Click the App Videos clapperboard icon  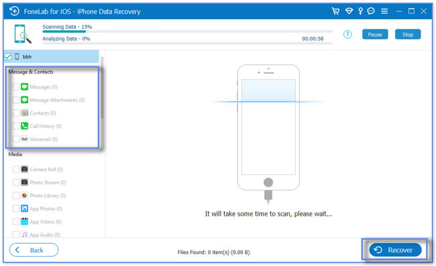click(24, 221)
